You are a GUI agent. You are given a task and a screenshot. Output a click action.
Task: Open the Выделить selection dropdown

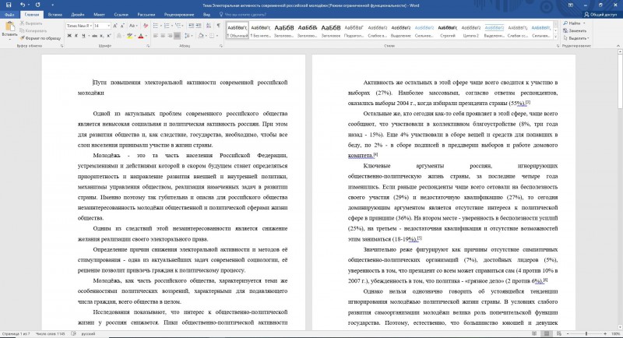pyautogui.click(x=576, y=38)
